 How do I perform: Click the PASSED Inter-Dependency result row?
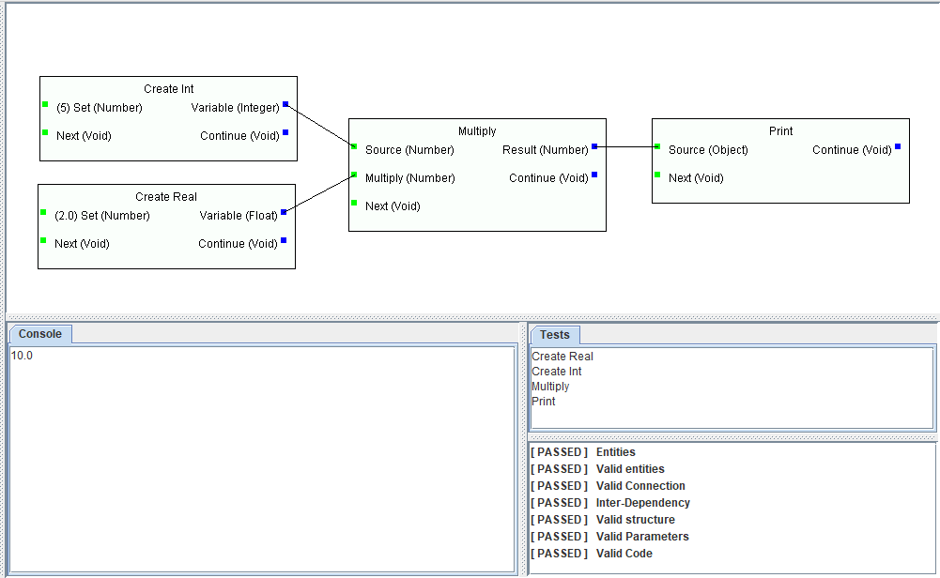coord(610,503)
